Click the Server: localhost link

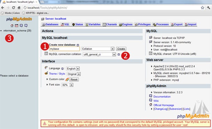56,19
